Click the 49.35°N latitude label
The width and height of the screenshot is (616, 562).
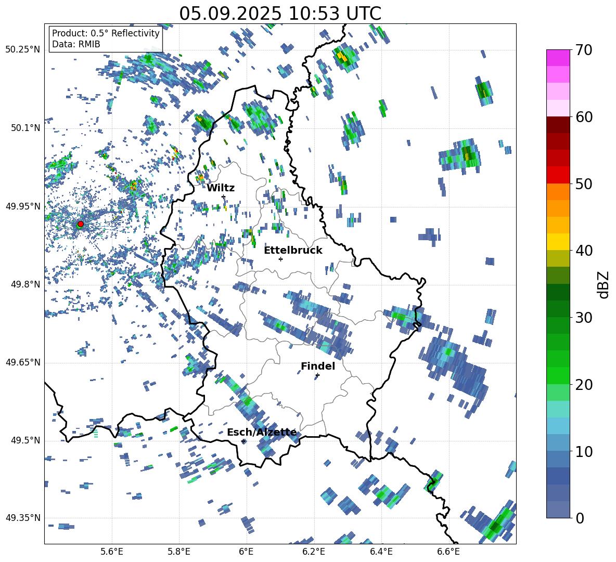(x=23, y=518)
